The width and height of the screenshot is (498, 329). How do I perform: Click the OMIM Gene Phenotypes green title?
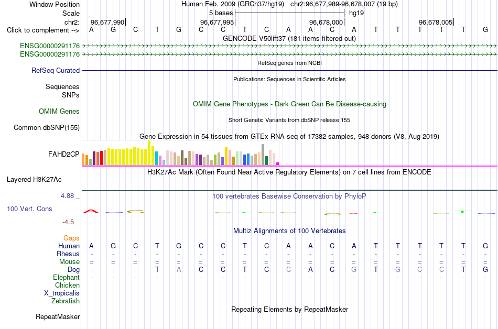point(289,104)
